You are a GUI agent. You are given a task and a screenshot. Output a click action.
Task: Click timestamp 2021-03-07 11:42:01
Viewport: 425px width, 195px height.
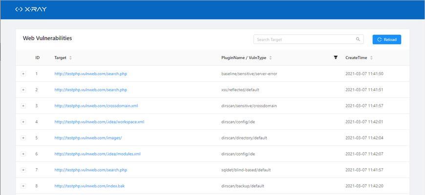364,122
